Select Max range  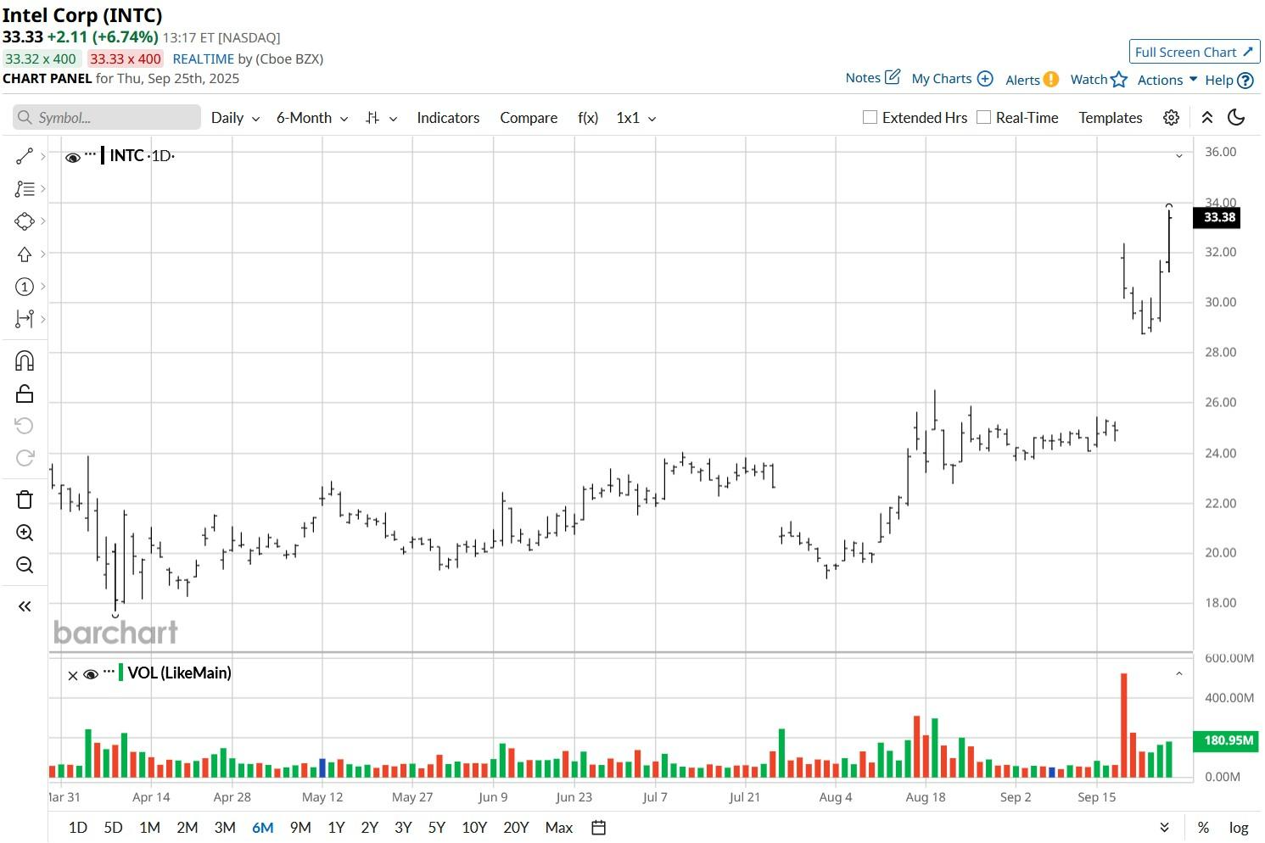coord(559,828)
